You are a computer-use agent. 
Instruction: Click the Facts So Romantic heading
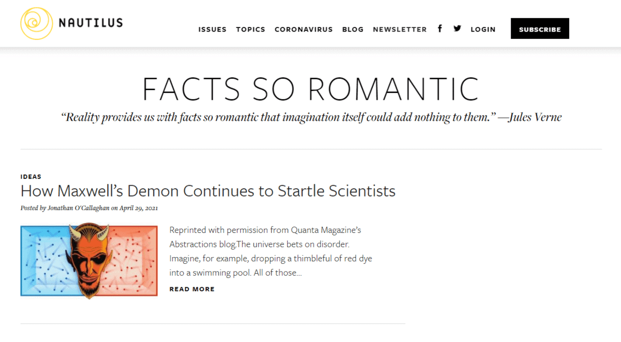pyautogui.click(x=310, y=88)
